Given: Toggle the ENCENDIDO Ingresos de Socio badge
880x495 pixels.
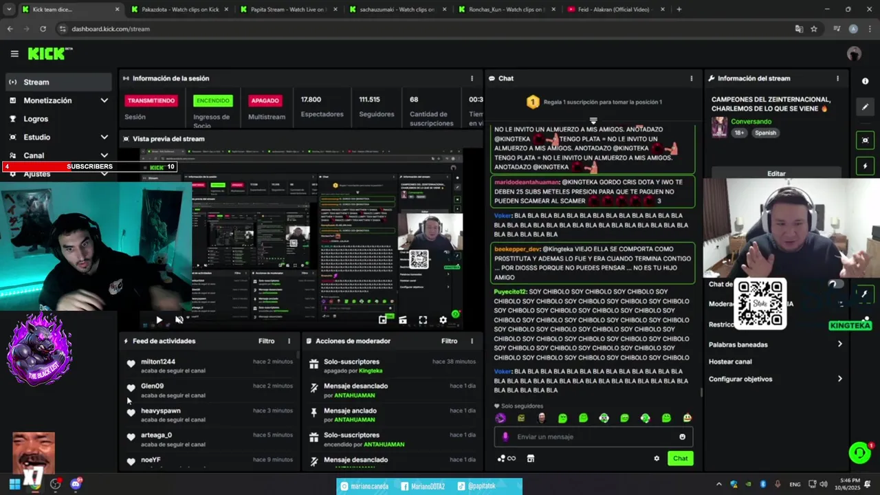Looking at the screenshot, I should [x=213, y=100].
